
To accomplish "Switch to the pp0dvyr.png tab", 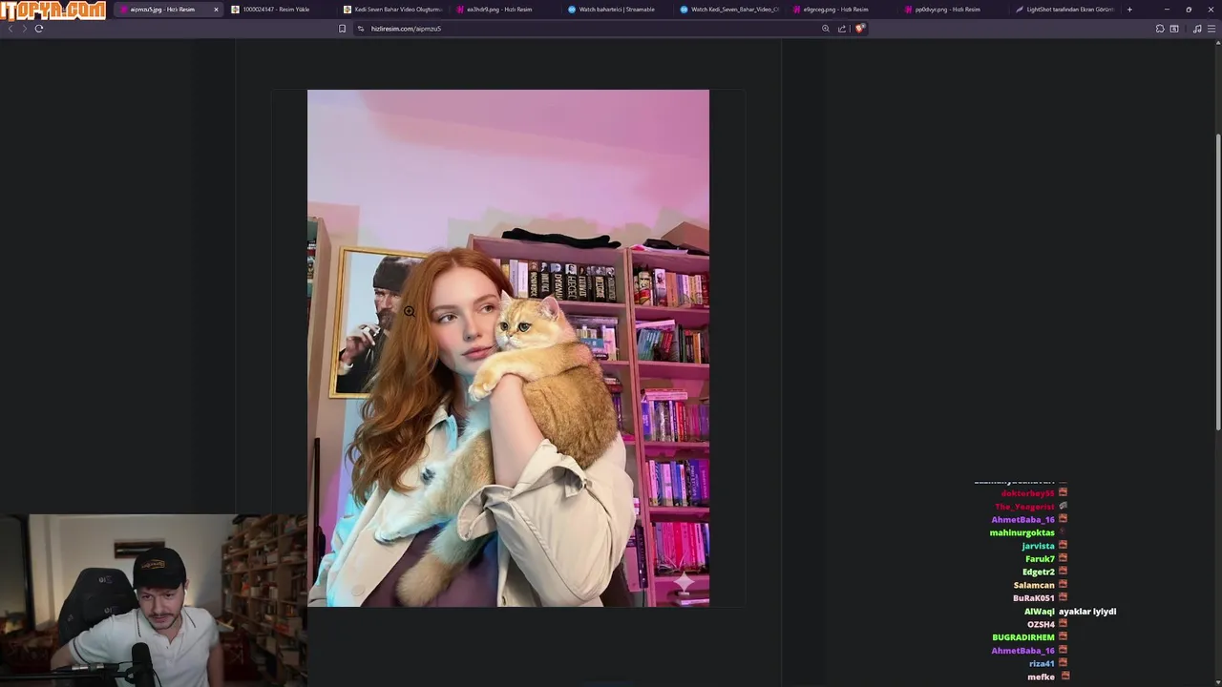I will pos(954,10).
